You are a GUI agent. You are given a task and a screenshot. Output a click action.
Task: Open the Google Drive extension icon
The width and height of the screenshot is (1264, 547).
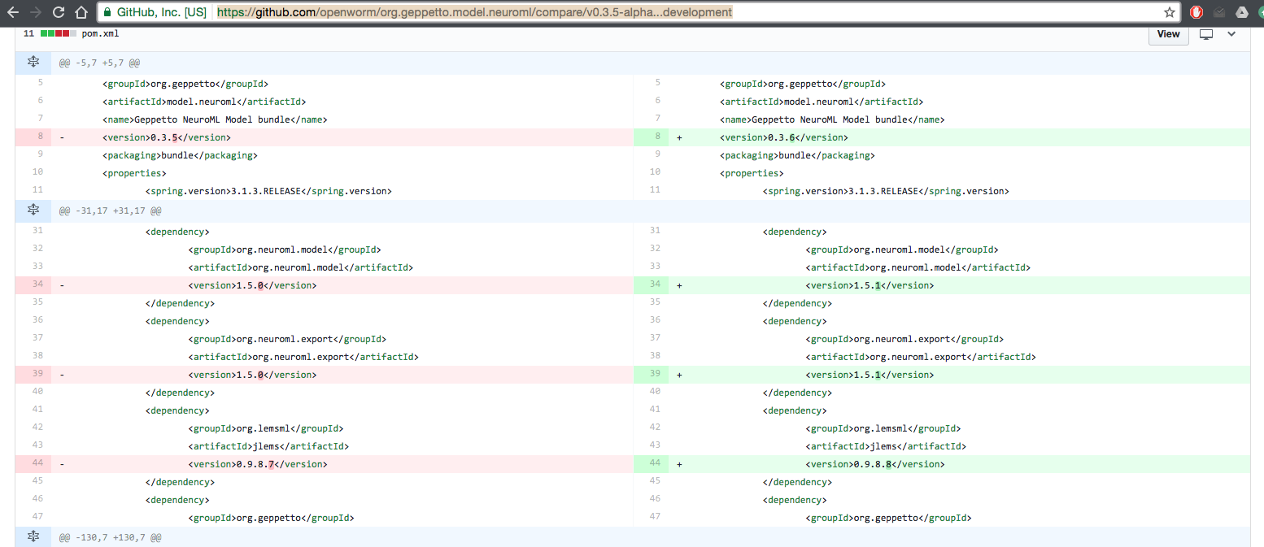pos(1242,12)
